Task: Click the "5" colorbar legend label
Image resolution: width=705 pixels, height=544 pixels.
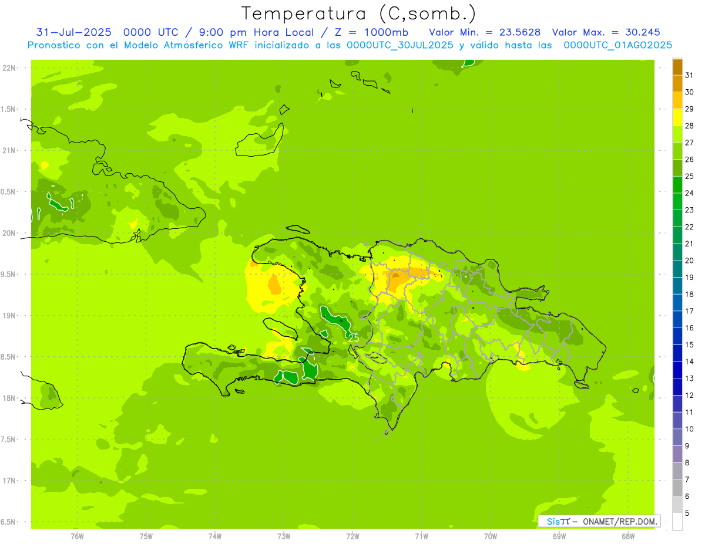Action: pyautogui.click(x=687, y=513)
